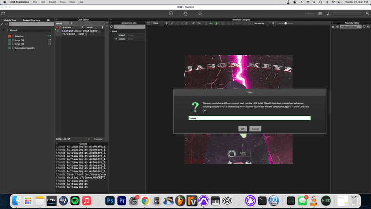Click the green refresh icon in designer toolbar

tap(216, 23)
